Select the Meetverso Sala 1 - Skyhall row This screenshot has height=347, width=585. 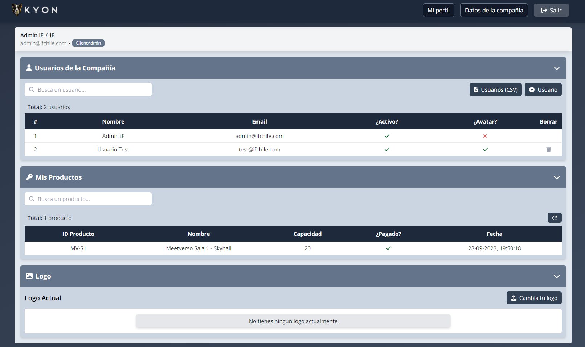tap(293, 248)
